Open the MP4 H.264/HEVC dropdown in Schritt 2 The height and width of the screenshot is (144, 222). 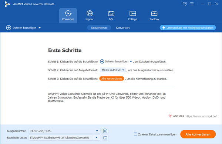[113, 70]
